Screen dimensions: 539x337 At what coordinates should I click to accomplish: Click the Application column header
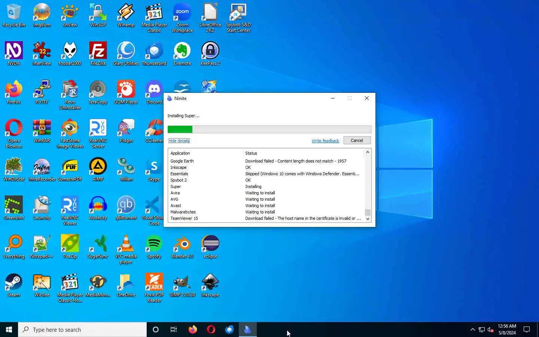(205, 153)
